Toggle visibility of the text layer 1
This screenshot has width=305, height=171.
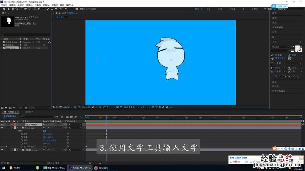2,124
